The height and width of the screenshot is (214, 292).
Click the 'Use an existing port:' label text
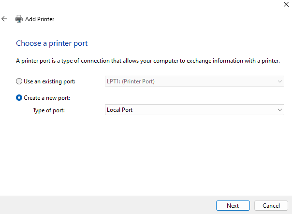tap(49, 81)
